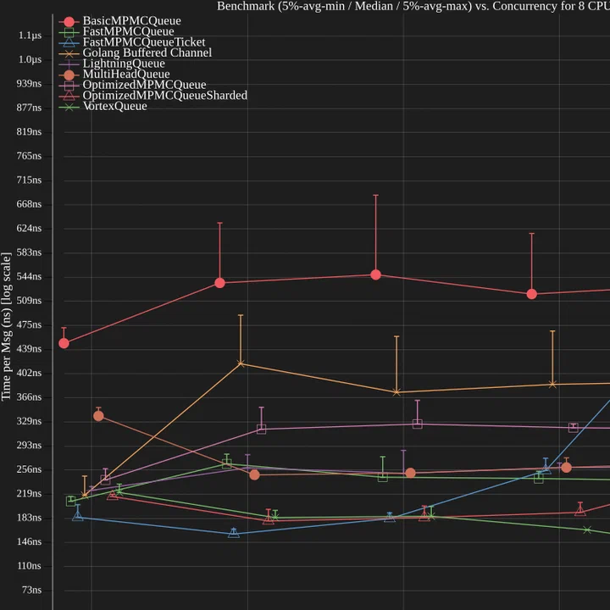Click fourth OptimizedMPMCQueueSharded red triangle marker
Screen dimensions: 610x610
pos(580,511)
